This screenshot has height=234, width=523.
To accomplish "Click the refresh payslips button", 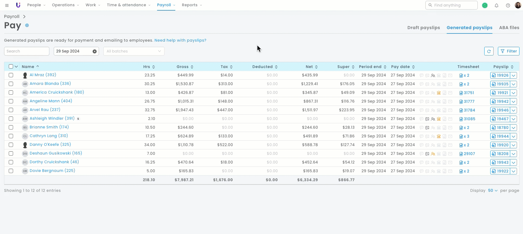I will pos(489,51).
